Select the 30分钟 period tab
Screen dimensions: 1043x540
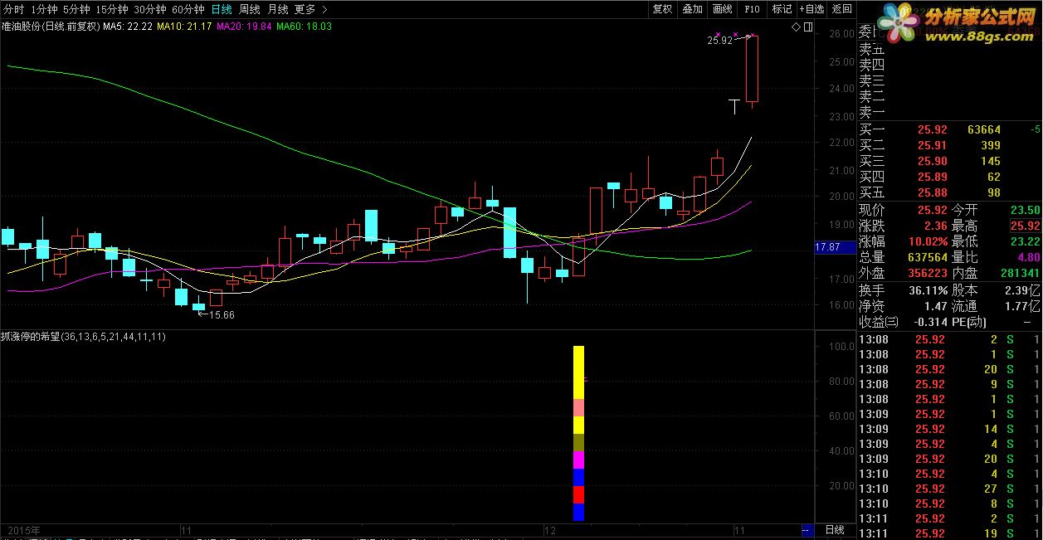(x=149, y=9)
